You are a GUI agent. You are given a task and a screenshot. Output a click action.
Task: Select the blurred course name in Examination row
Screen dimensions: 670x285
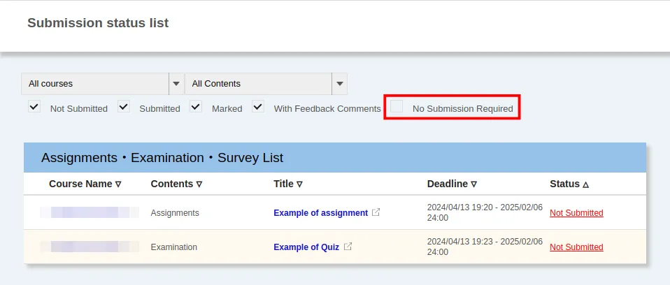coord(89,247)
